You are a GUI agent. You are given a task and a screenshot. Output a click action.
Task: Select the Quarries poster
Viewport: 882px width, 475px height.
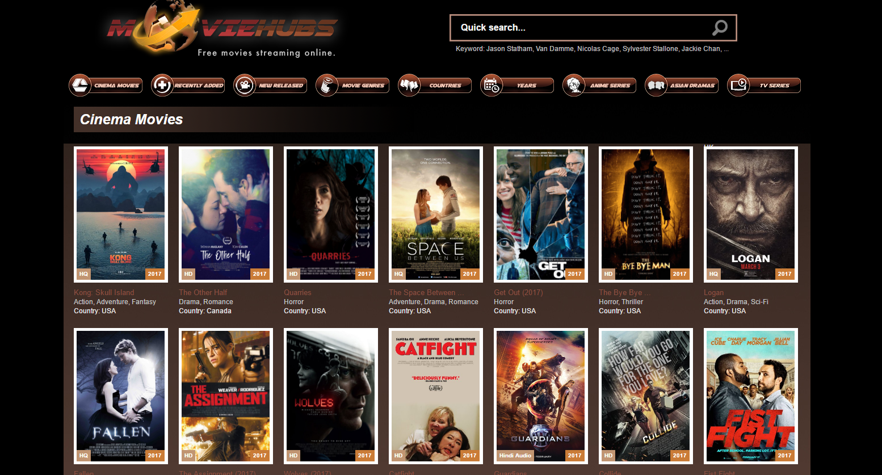(x=331, y=215)
